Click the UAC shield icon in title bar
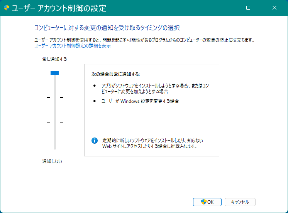288x213 pixels. point(7,8)
